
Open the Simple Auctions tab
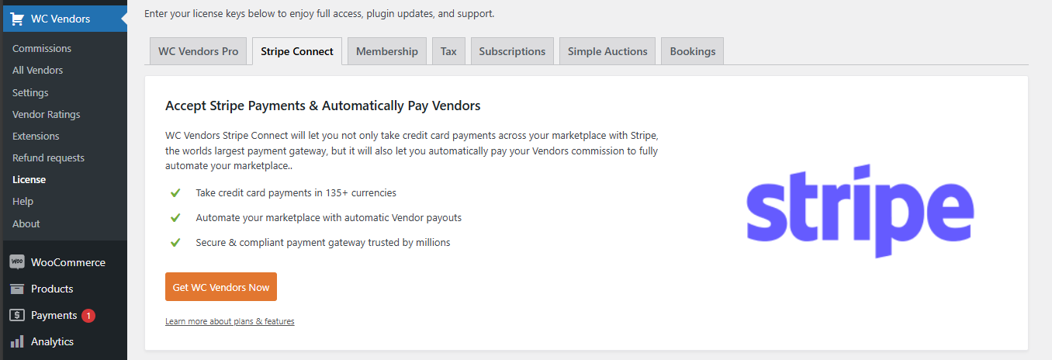point(607,51)
